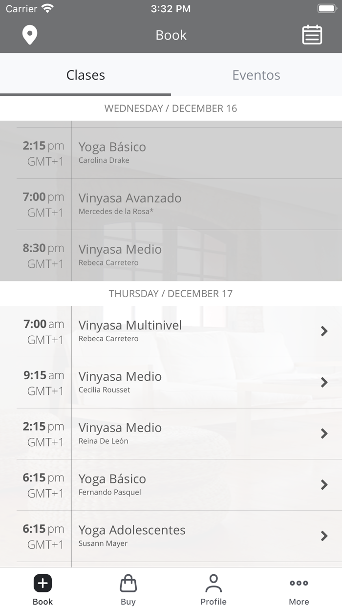Select the Clases tab
This screenshot has height=608, width=342.
coord(85,75)
